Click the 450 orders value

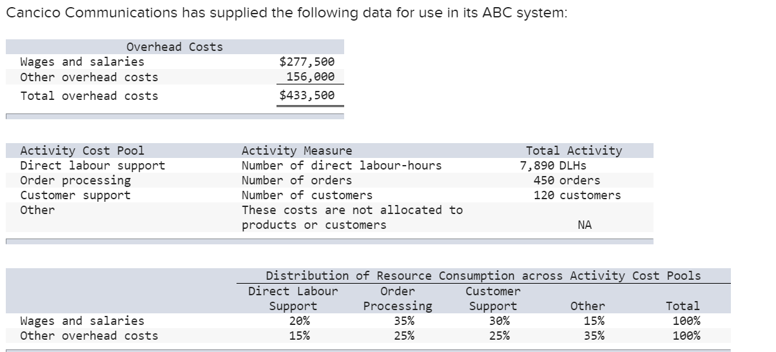567,181
